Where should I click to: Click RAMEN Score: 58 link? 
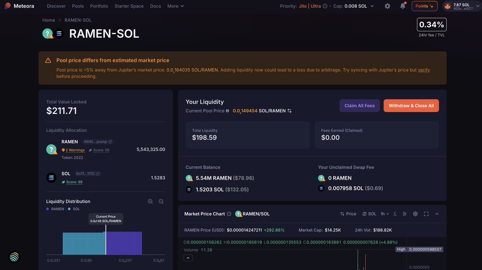click(99, 150)
